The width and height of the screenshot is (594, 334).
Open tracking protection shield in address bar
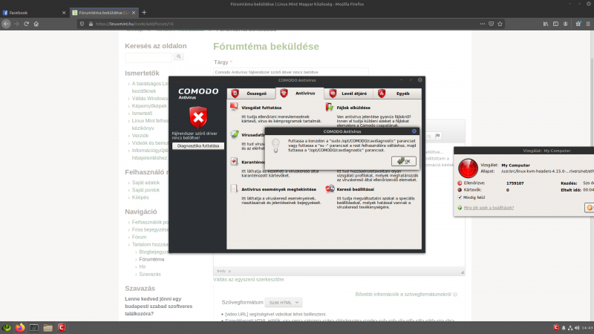pyautogui.click(x=82, y=24)
